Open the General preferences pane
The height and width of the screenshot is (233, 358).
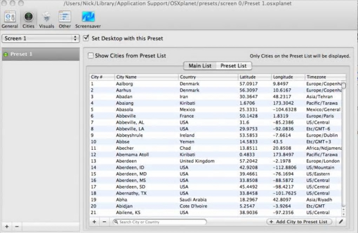[9, 20]
